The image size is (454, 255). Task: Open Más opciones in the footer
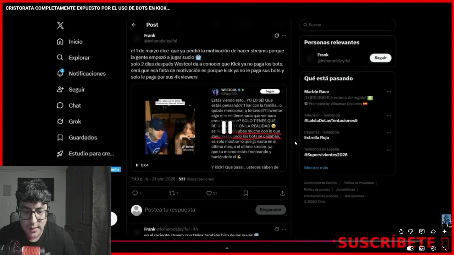pyautogui.click(x=356, y=196)
